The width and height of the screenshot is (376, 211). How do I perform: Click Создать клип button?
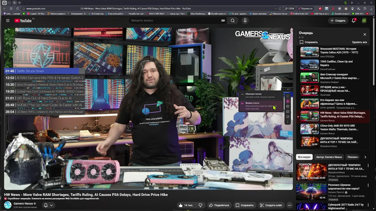(x=271, y=205)
